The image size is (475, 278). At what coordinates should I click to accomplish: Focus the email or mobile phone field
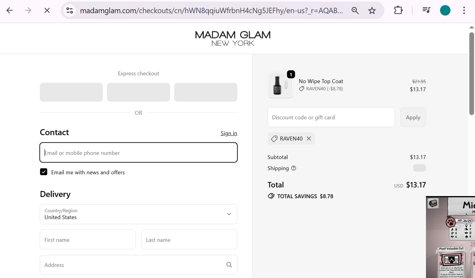[138, 153]
